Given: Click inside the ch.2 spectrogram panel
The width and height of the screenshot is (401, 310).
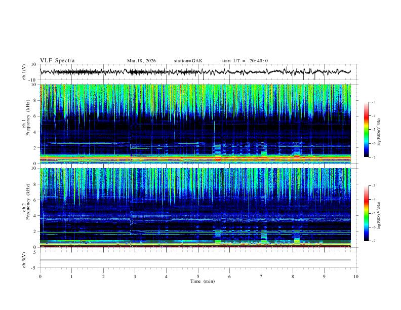Looking at the screenshot, I should tap(195, 208).
